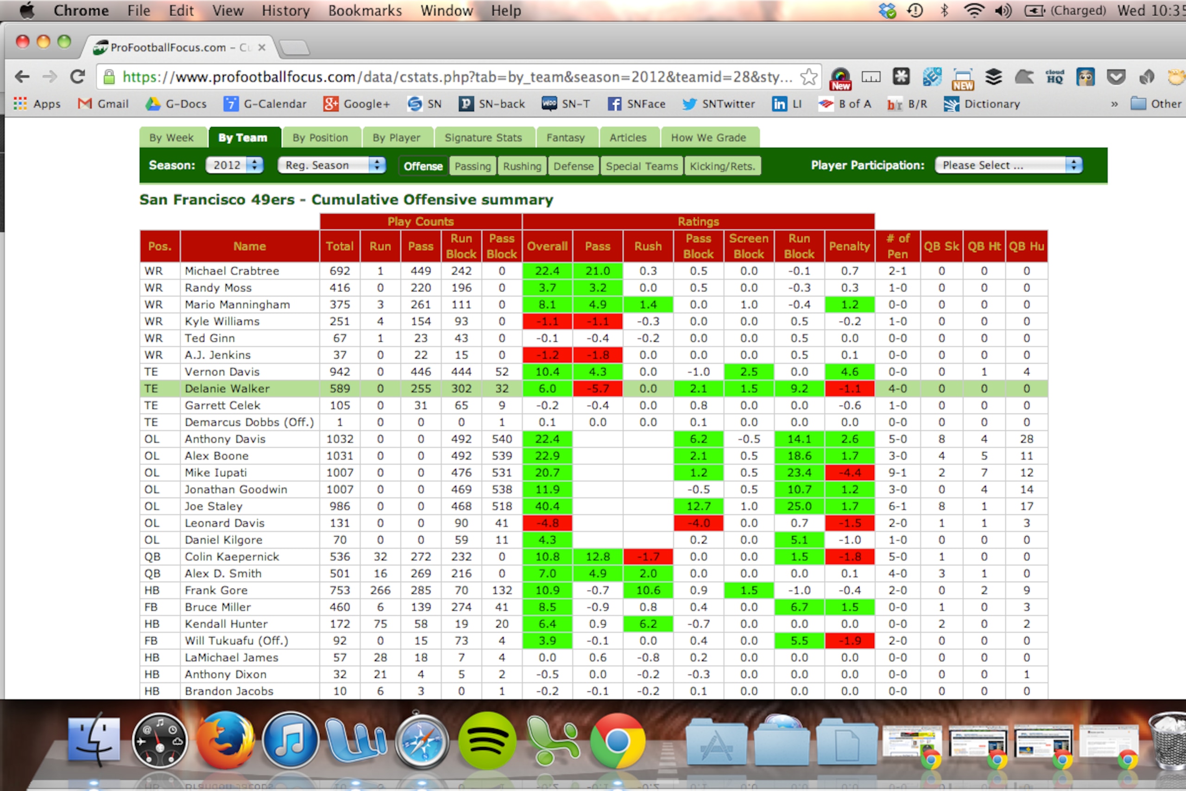
Task: Open SNFace Facebook bookmark
Action: [637, 104]
